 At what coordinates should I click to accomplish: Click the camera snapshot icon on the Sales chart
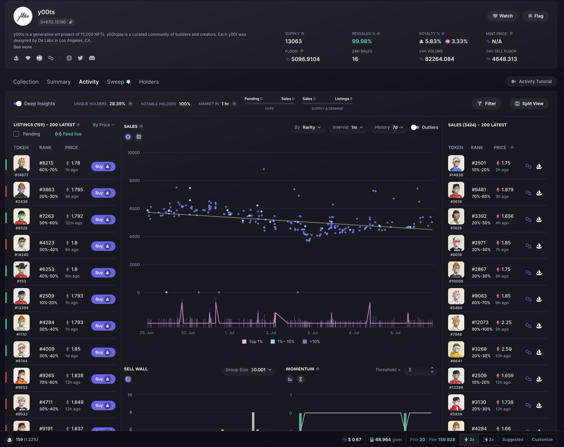pyautogui.click(x=138, y=136)
